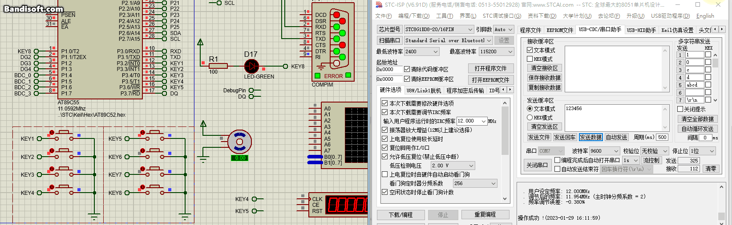Switch to EEPROM文件 tab

point(560,30)
